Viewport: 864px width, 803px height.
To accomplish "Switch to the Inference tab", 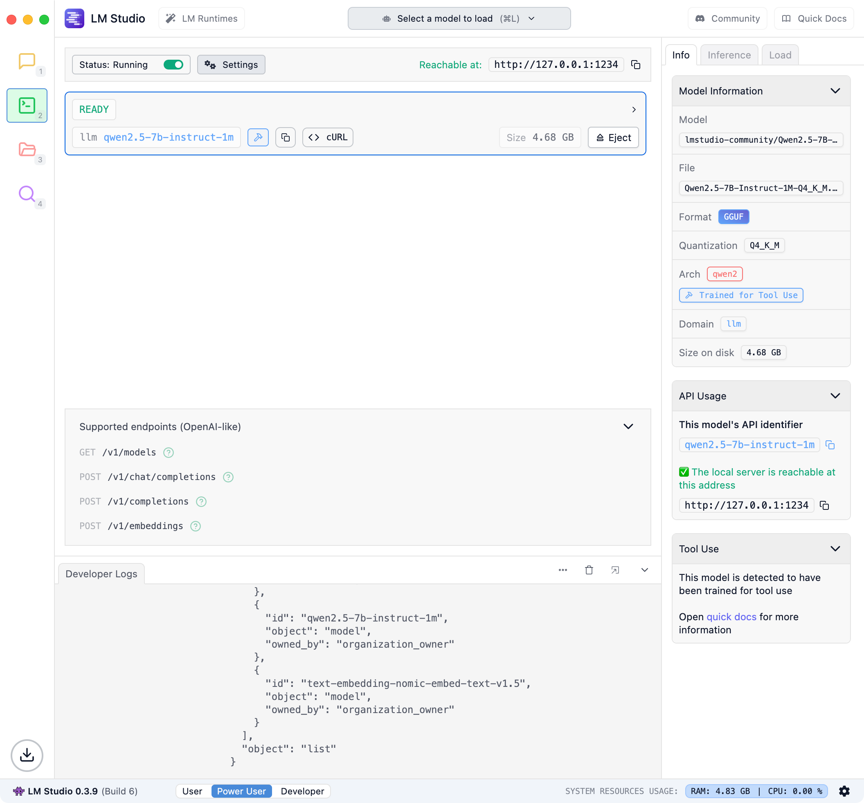I will pos(729,55).
